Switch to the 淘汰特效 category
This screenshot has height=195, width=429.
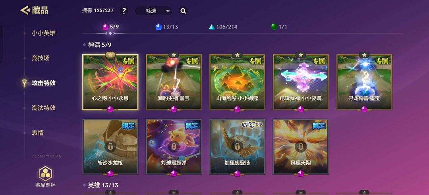click(44, 108)
